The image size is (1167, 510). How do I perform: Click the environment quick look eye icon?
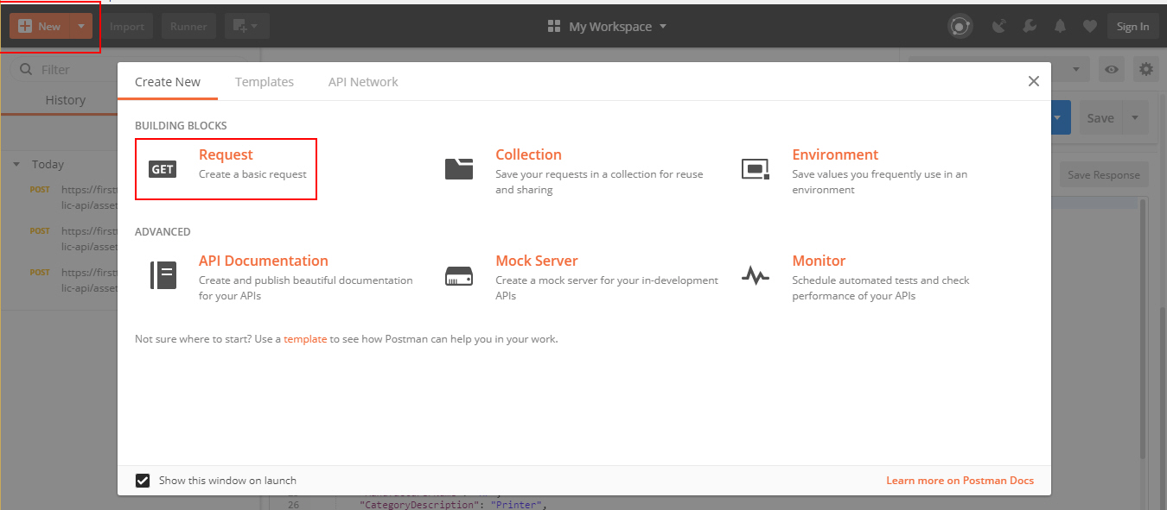coord(1112,70)
